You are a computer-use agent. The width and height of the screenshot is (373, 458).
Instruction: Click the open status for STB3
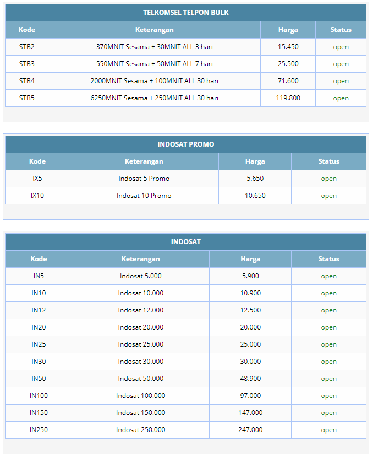click(x=341, y=64)
